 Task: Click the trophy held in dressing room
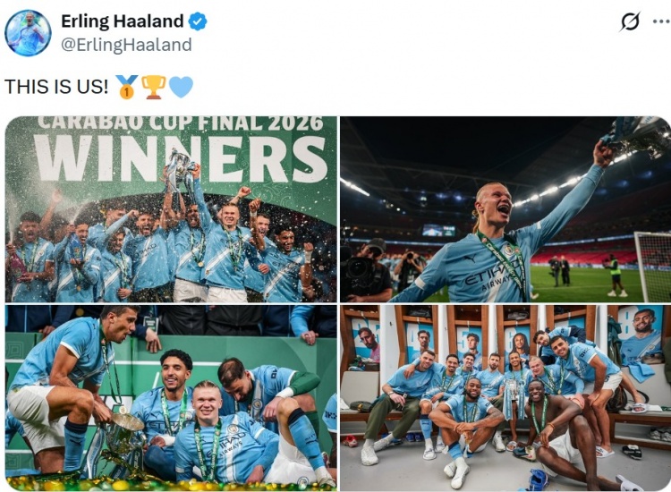(x=513, y=398)
